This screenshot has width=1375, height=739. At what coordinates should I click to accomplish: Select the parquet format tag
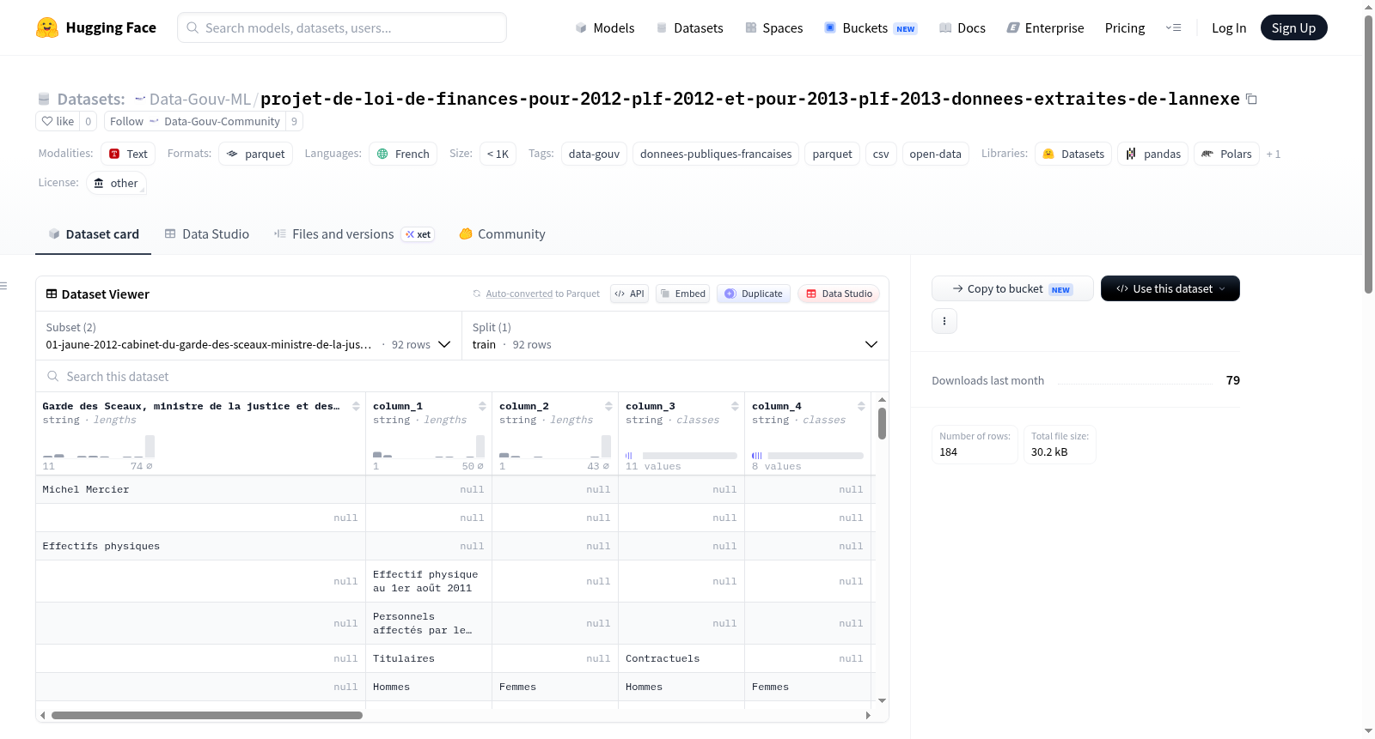[x=256, y=154]
